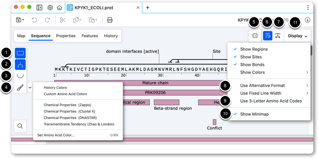The image size is (318, 158).
Task: Open the colors dropdown arrow beside paintbrush
Action: click(30, 88)
